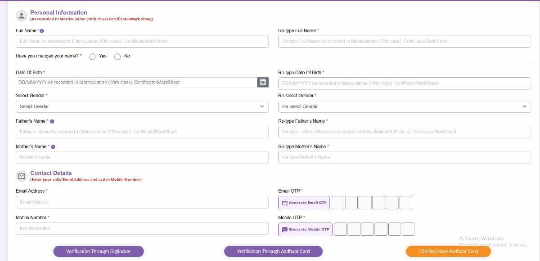Viewport: 540px width, 261px height.
Task: Click the Father's Name info icon
Action: 52,121
